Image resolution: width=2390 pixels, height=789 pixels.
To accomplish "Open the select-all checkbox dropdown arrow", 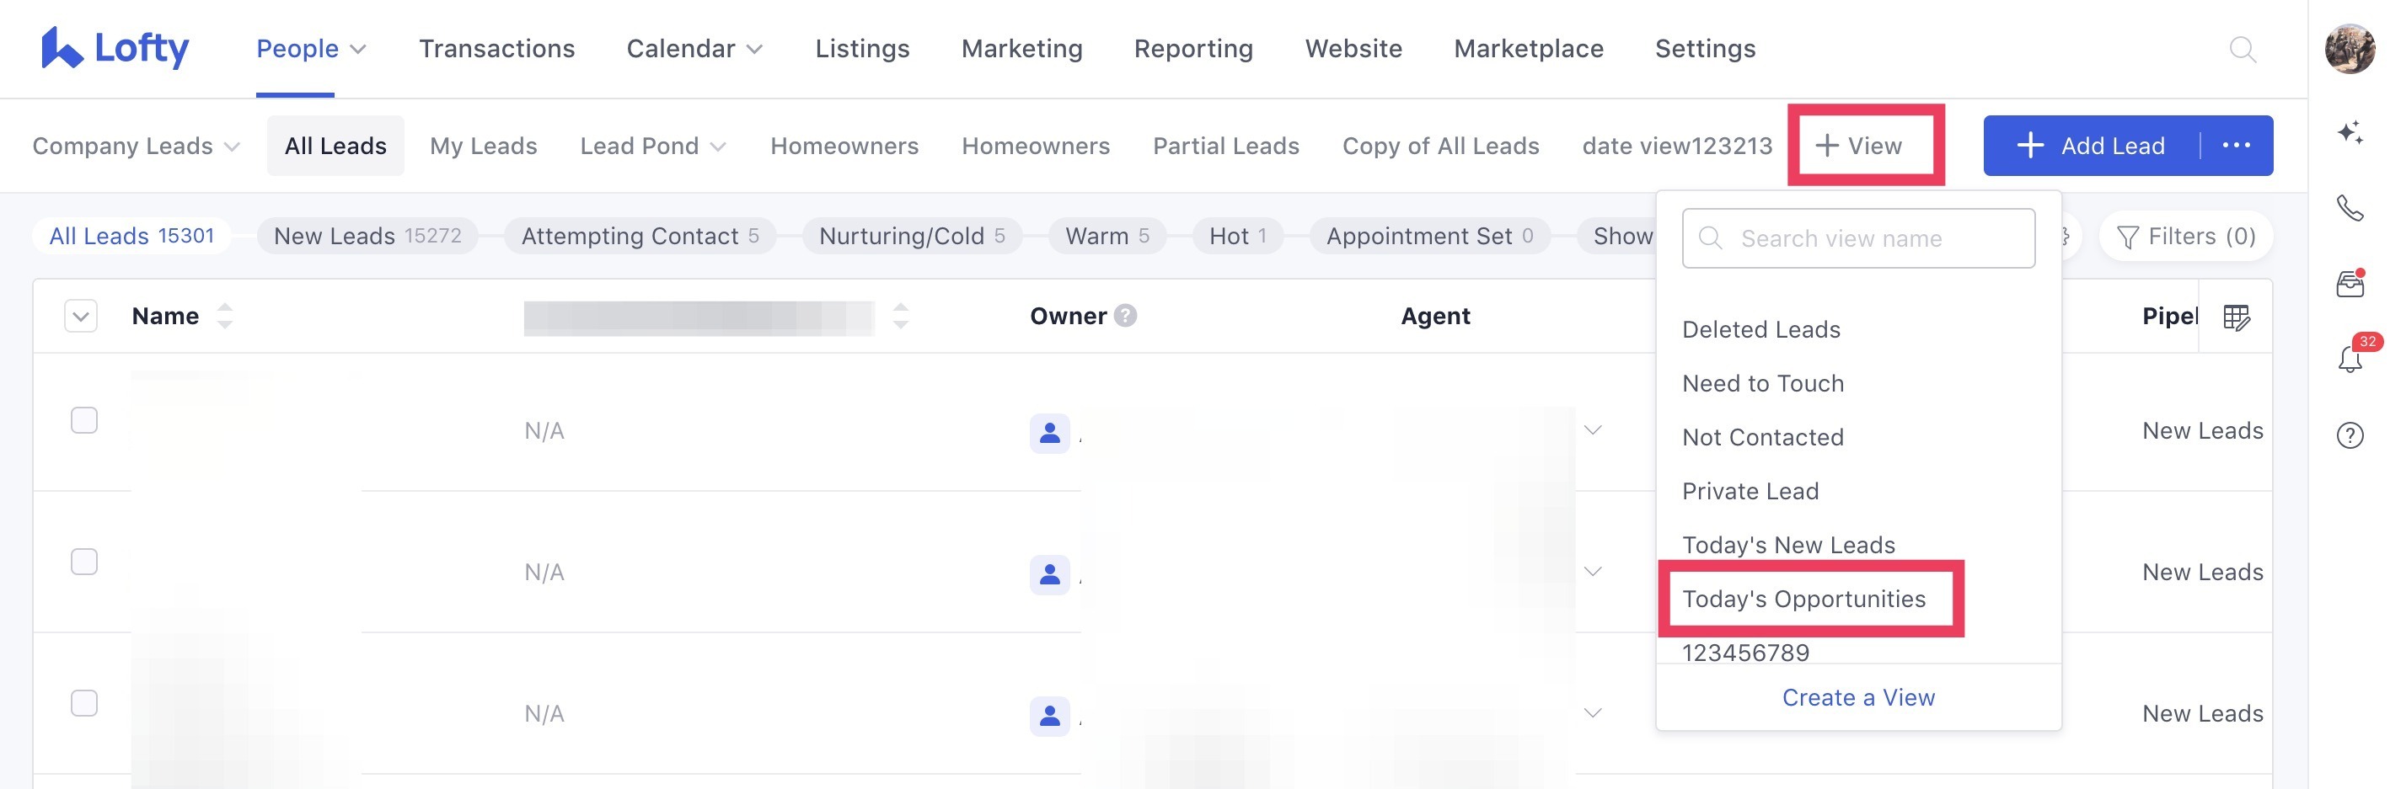I will [x=81, y=317].
